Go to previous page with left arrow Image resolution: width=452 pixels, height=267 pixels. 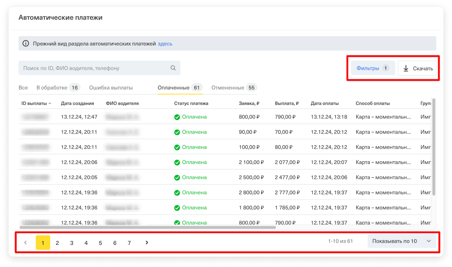pyautogui.click(x=26, y=243)
